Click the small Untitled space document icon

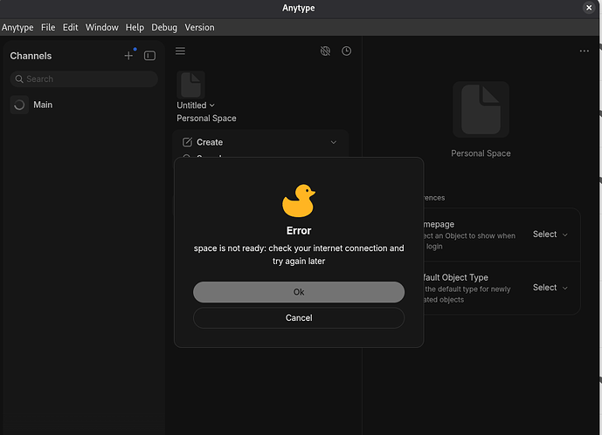pos(190,85)
